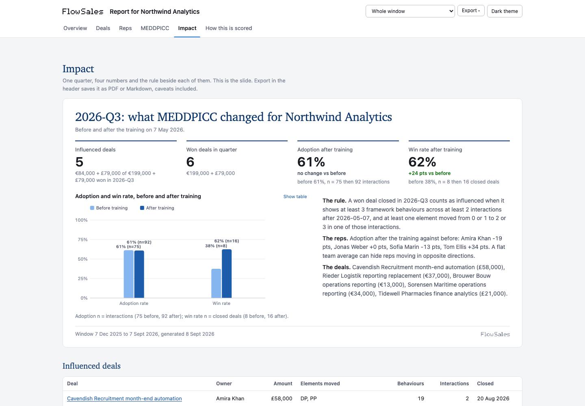The height and width of the screenshot is (406, 585).
Task: Click the Behaviours column header
Action: 411,384
